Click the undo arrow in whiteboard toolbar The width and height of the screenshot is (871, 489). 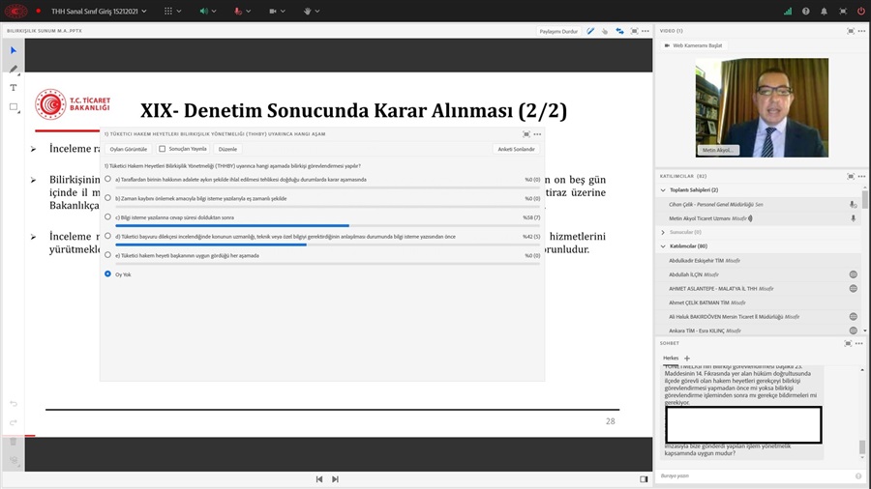(14, 404)
